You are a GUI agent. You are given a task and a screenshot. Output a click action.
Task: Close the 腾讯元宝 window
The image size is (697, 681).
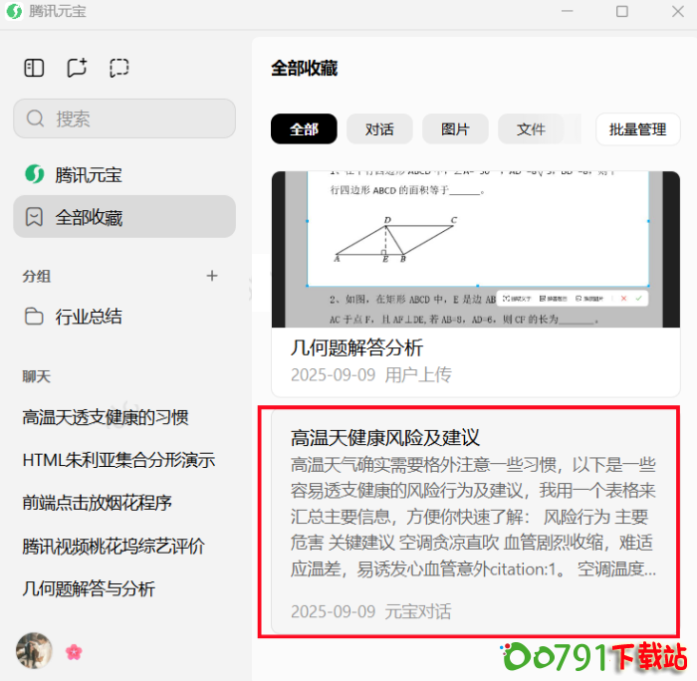tap(678, 11)
